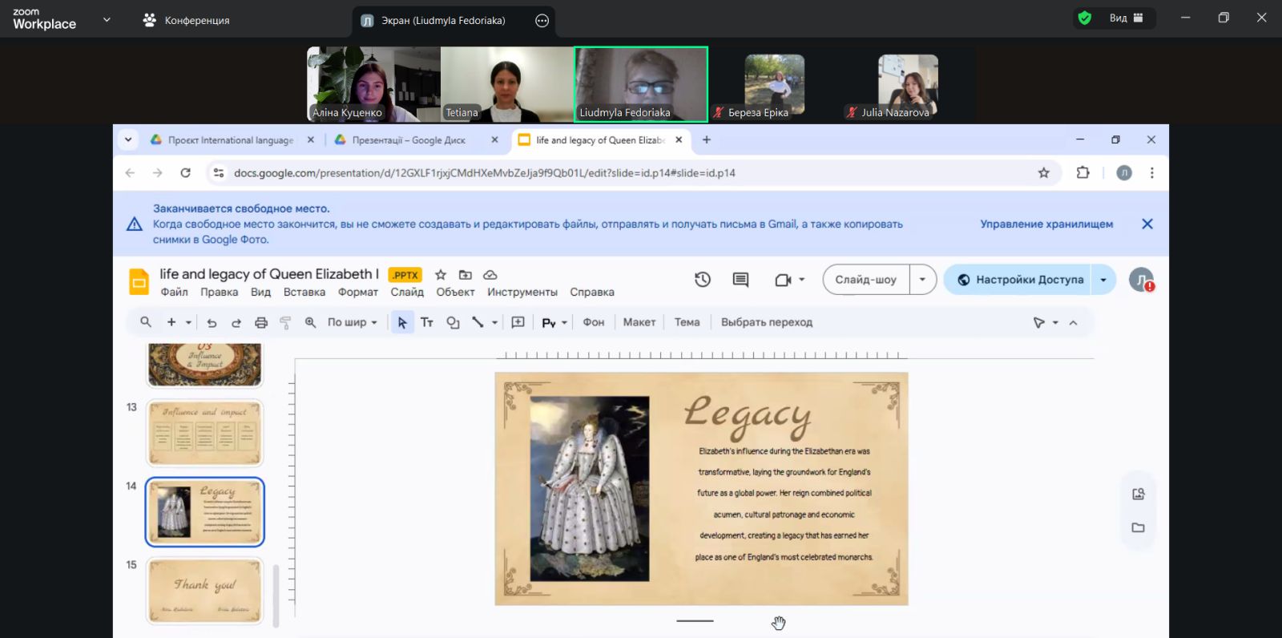Select slide 15 Thank you thumbnail
This screenshot has width=1282, height=638.
pos(205,591)
